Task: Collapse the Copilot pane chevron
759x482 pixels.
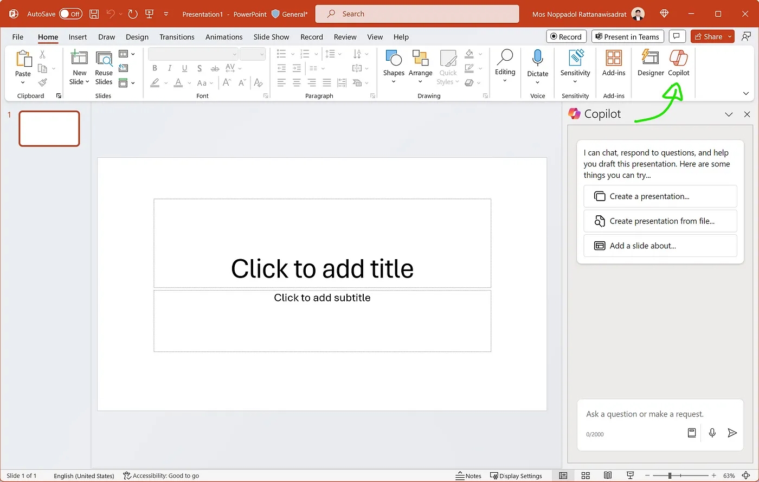Action: (729, 114)
